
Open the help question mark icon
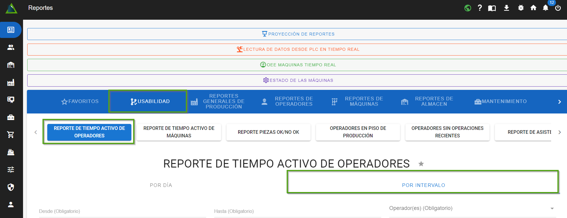tap(480, 8)
